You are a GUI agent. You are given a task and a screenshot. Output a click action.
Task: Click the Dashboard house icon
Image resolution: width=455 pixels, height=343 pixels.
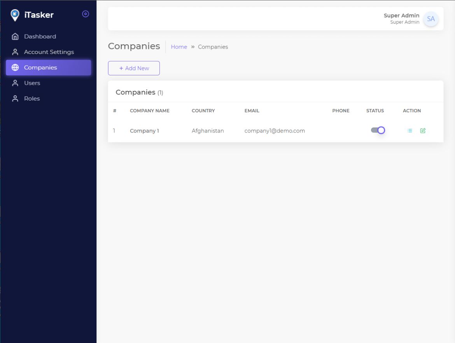coord(15,37)
